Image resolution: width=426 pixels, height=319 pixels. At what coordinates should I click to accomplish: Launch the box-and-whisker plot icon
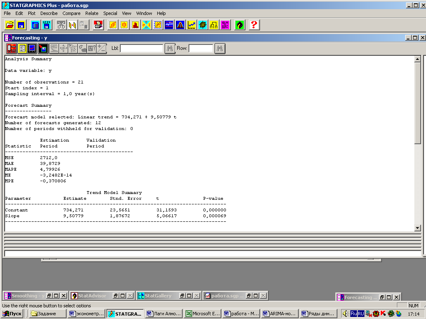124,25
